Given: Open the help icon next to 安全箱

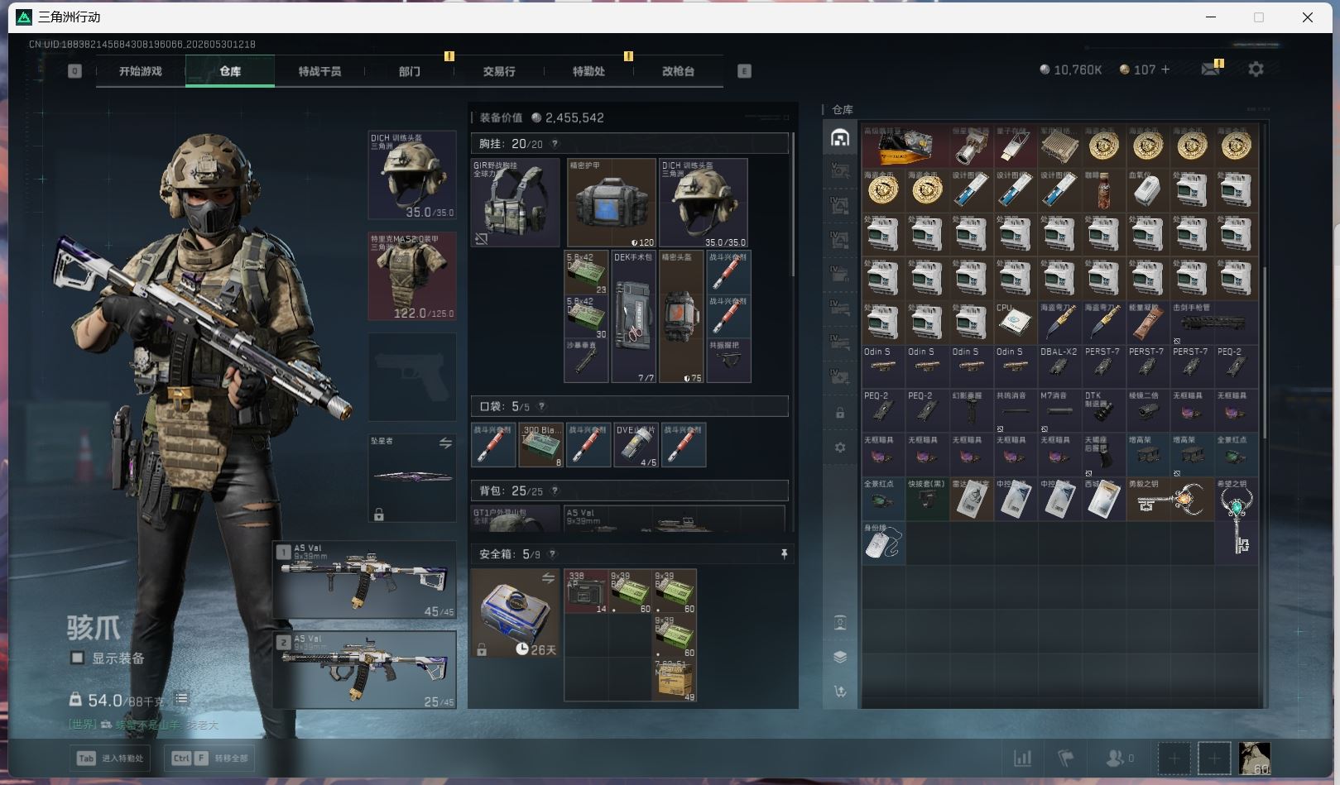Looking at the screenshot, I should click(552, 554).
